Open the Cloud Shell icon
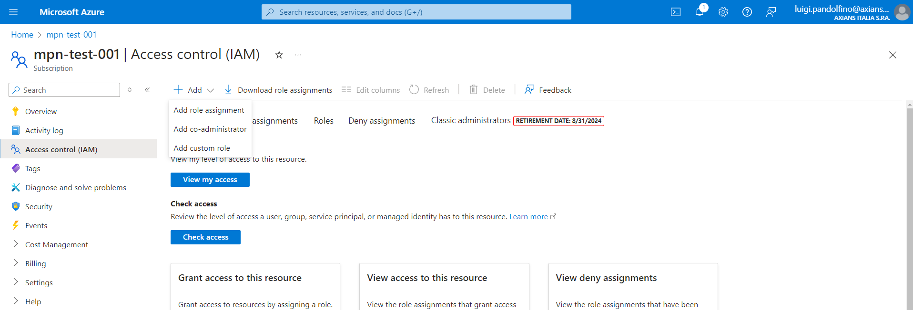 pyautogui.click(x=675, y=12)
